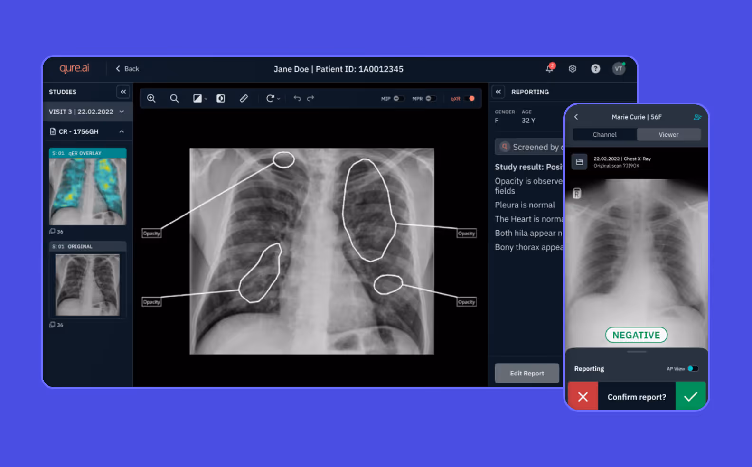Open the help question mark icon
The width and height of the screenshot is (752, 467).
point(595,69)
